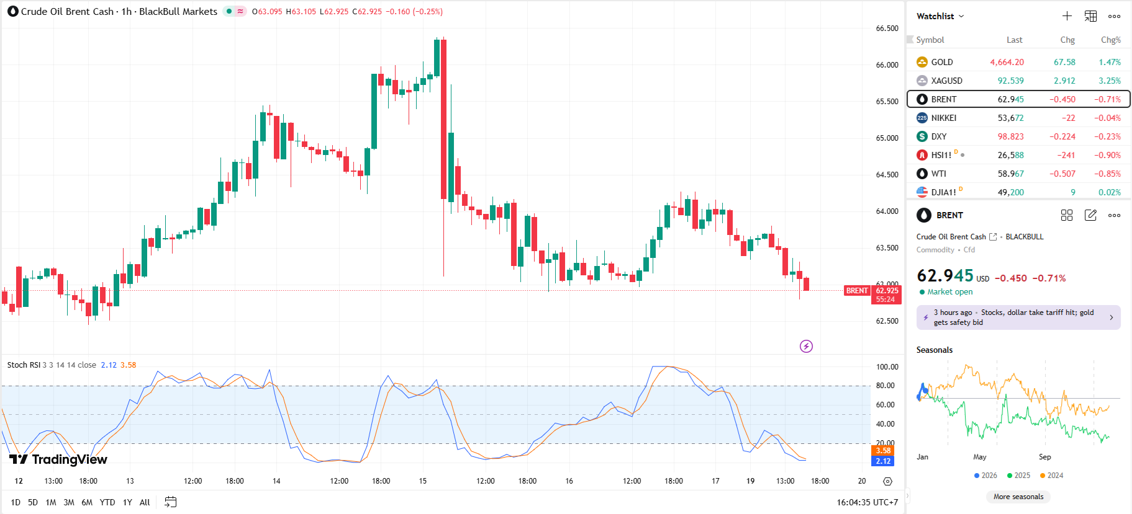The height and width of the screenshot is (514, 1132).
Task: Switch to the YTD time range
Action: pyautogui.click(x=107, y=502)
